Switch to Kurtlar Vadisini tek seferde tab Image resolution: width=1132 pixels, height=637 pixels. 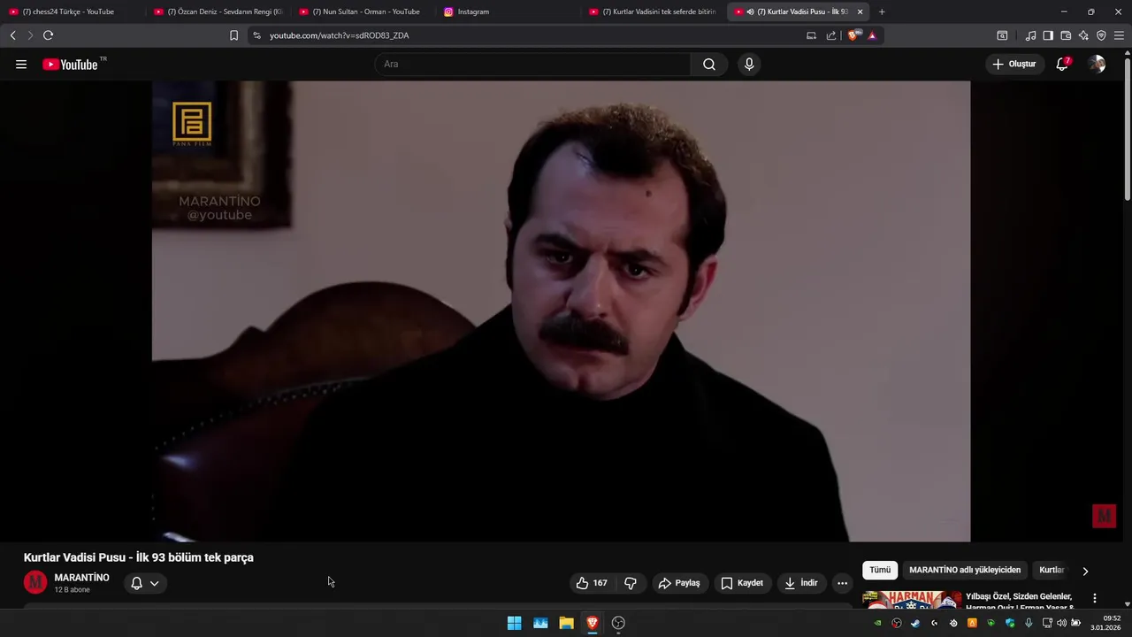(x=653, y=12)
